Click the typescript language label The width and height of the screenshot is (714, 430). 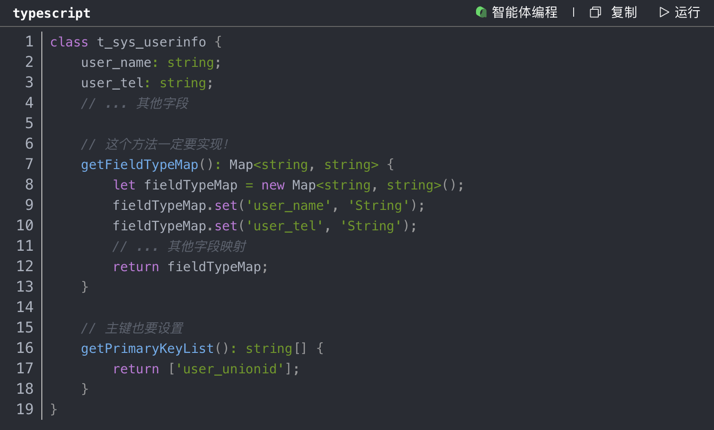pyautogui.click(x=52, y=13)
